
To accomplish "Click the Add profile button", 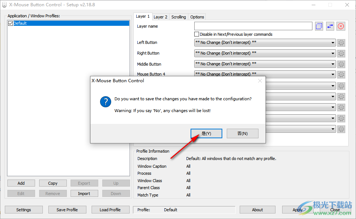I will [21, 183].
